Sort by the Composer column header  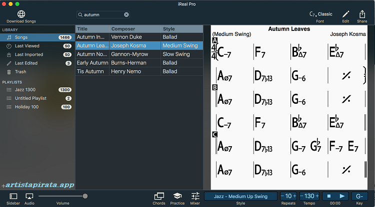tap(135, 29)
